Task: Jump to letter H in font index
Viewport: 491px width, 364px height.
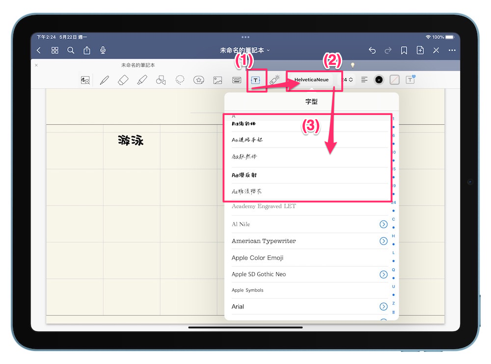Action: tap(393, 236)
